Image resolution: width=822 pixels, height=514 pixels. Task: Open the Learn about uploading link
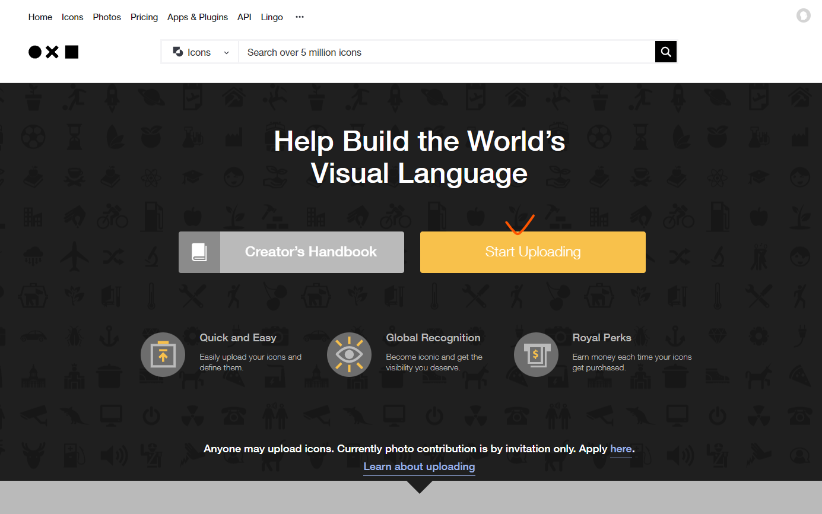pos(420,467)
